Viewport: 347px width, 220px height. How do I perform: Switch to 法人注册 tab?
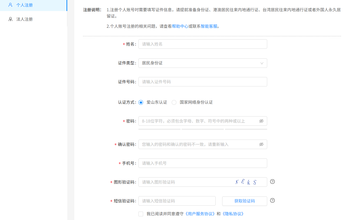[25, 19]
